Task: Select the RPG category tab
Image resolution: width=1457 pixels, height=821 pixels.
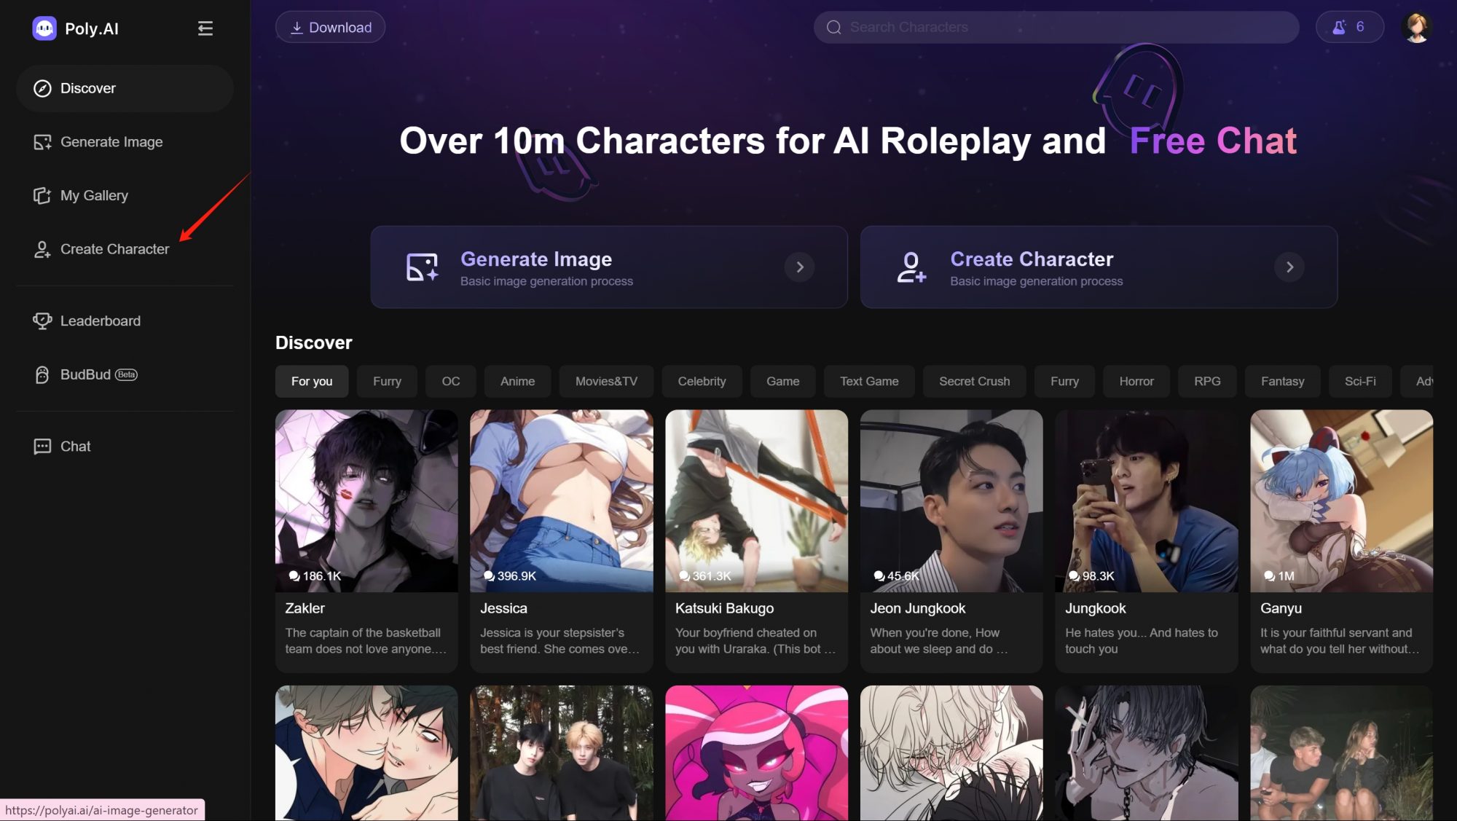Action: point(1207,381)
